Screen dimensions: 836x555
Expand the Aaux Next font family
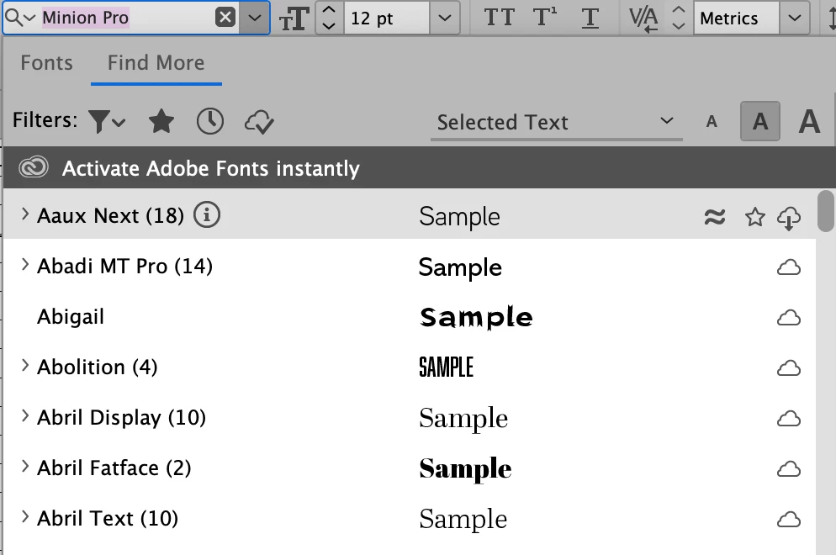tap(24, 214)
